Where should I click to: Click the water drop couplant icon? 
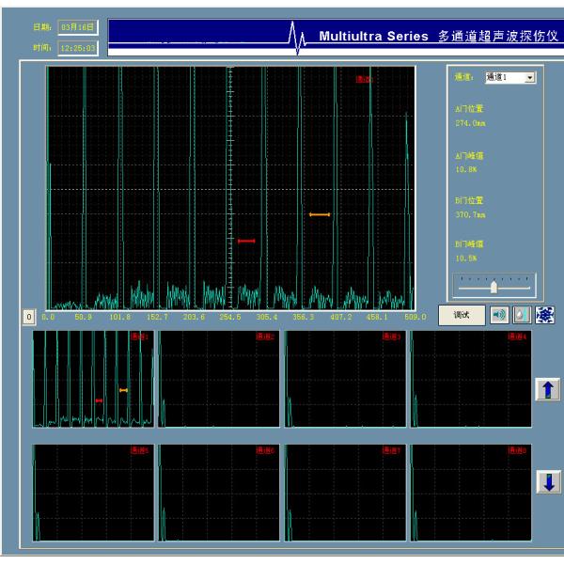click(x=522, y=315)
